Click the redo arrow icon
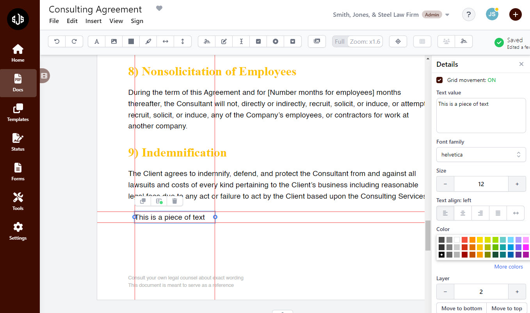 (74, 41)
